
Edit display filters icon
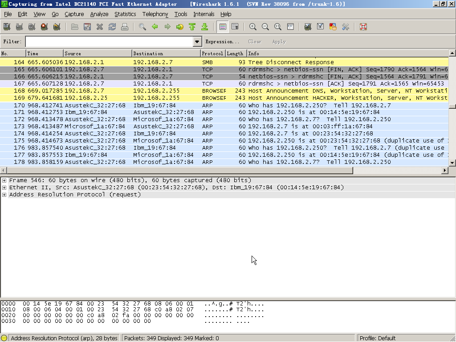(321, 27)
